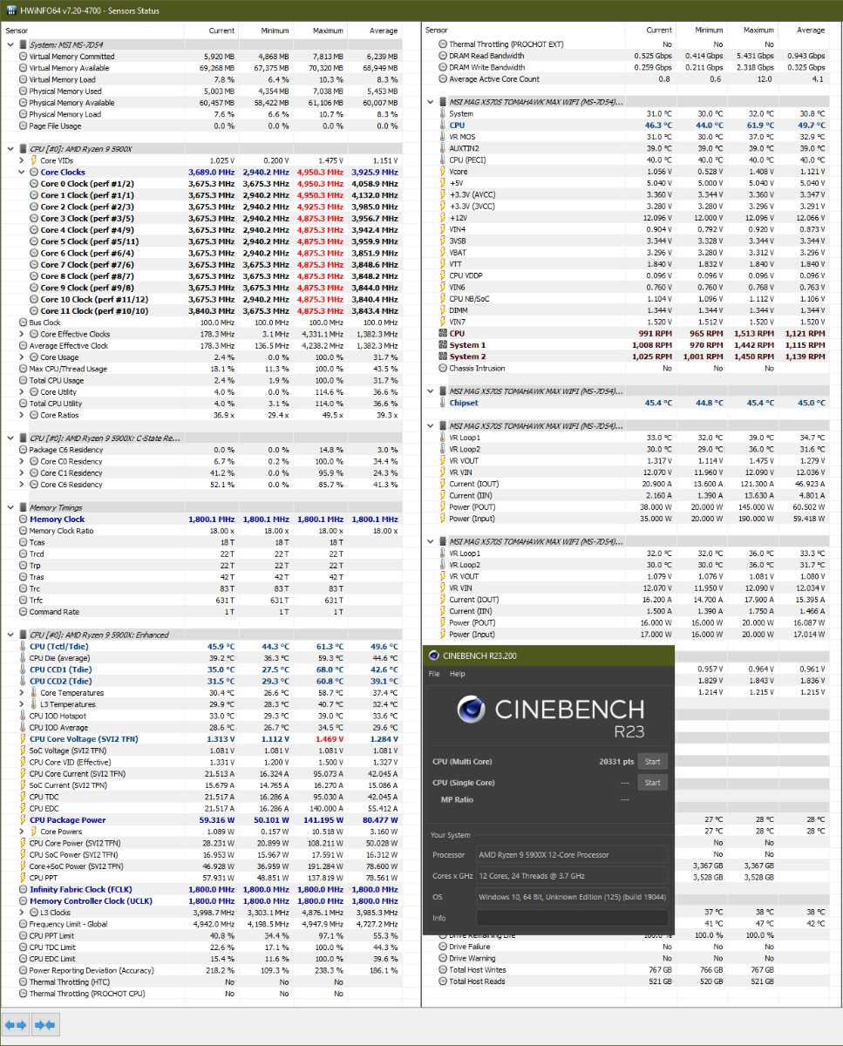Click the fan icon beside System 2
The height and width of the screenshot is (1046, 843).
443,357
